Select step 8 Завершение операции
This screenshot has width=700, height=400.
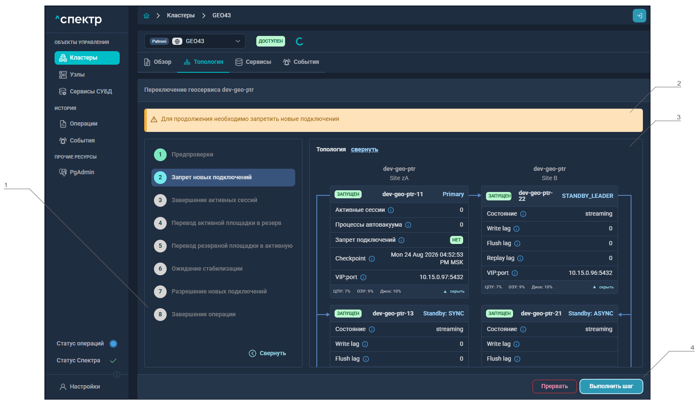(223, 315)
